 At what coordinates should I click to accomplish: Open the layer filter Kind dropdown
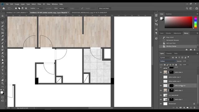point(165,58)
